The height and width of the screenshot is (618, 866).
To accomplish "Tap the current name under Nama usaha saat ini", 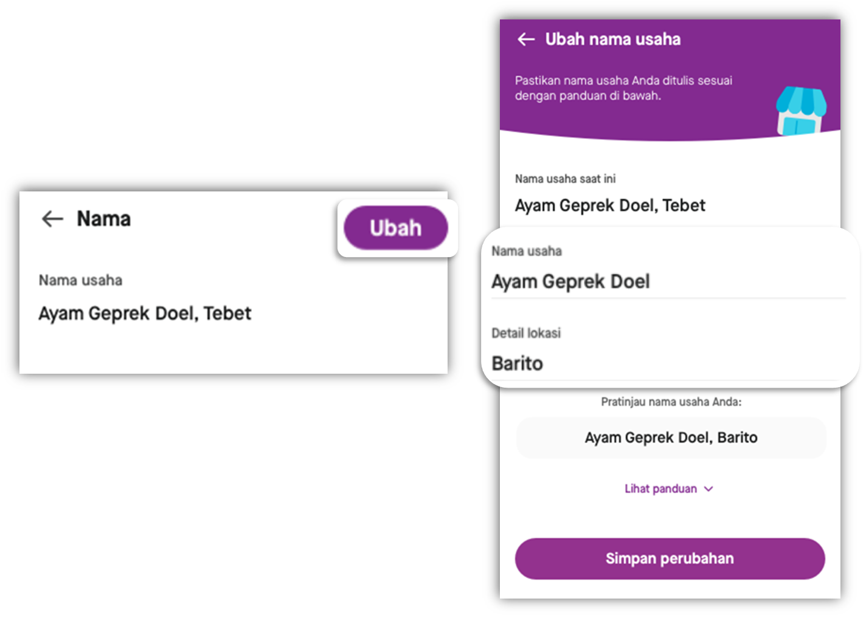I will [610, 205].
